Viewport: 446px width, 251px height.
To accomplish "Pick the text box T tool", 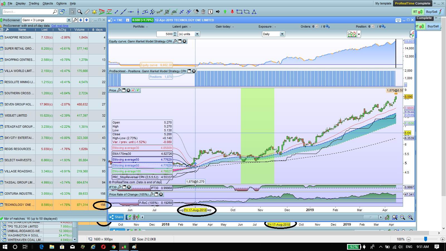I will point(210,12).
